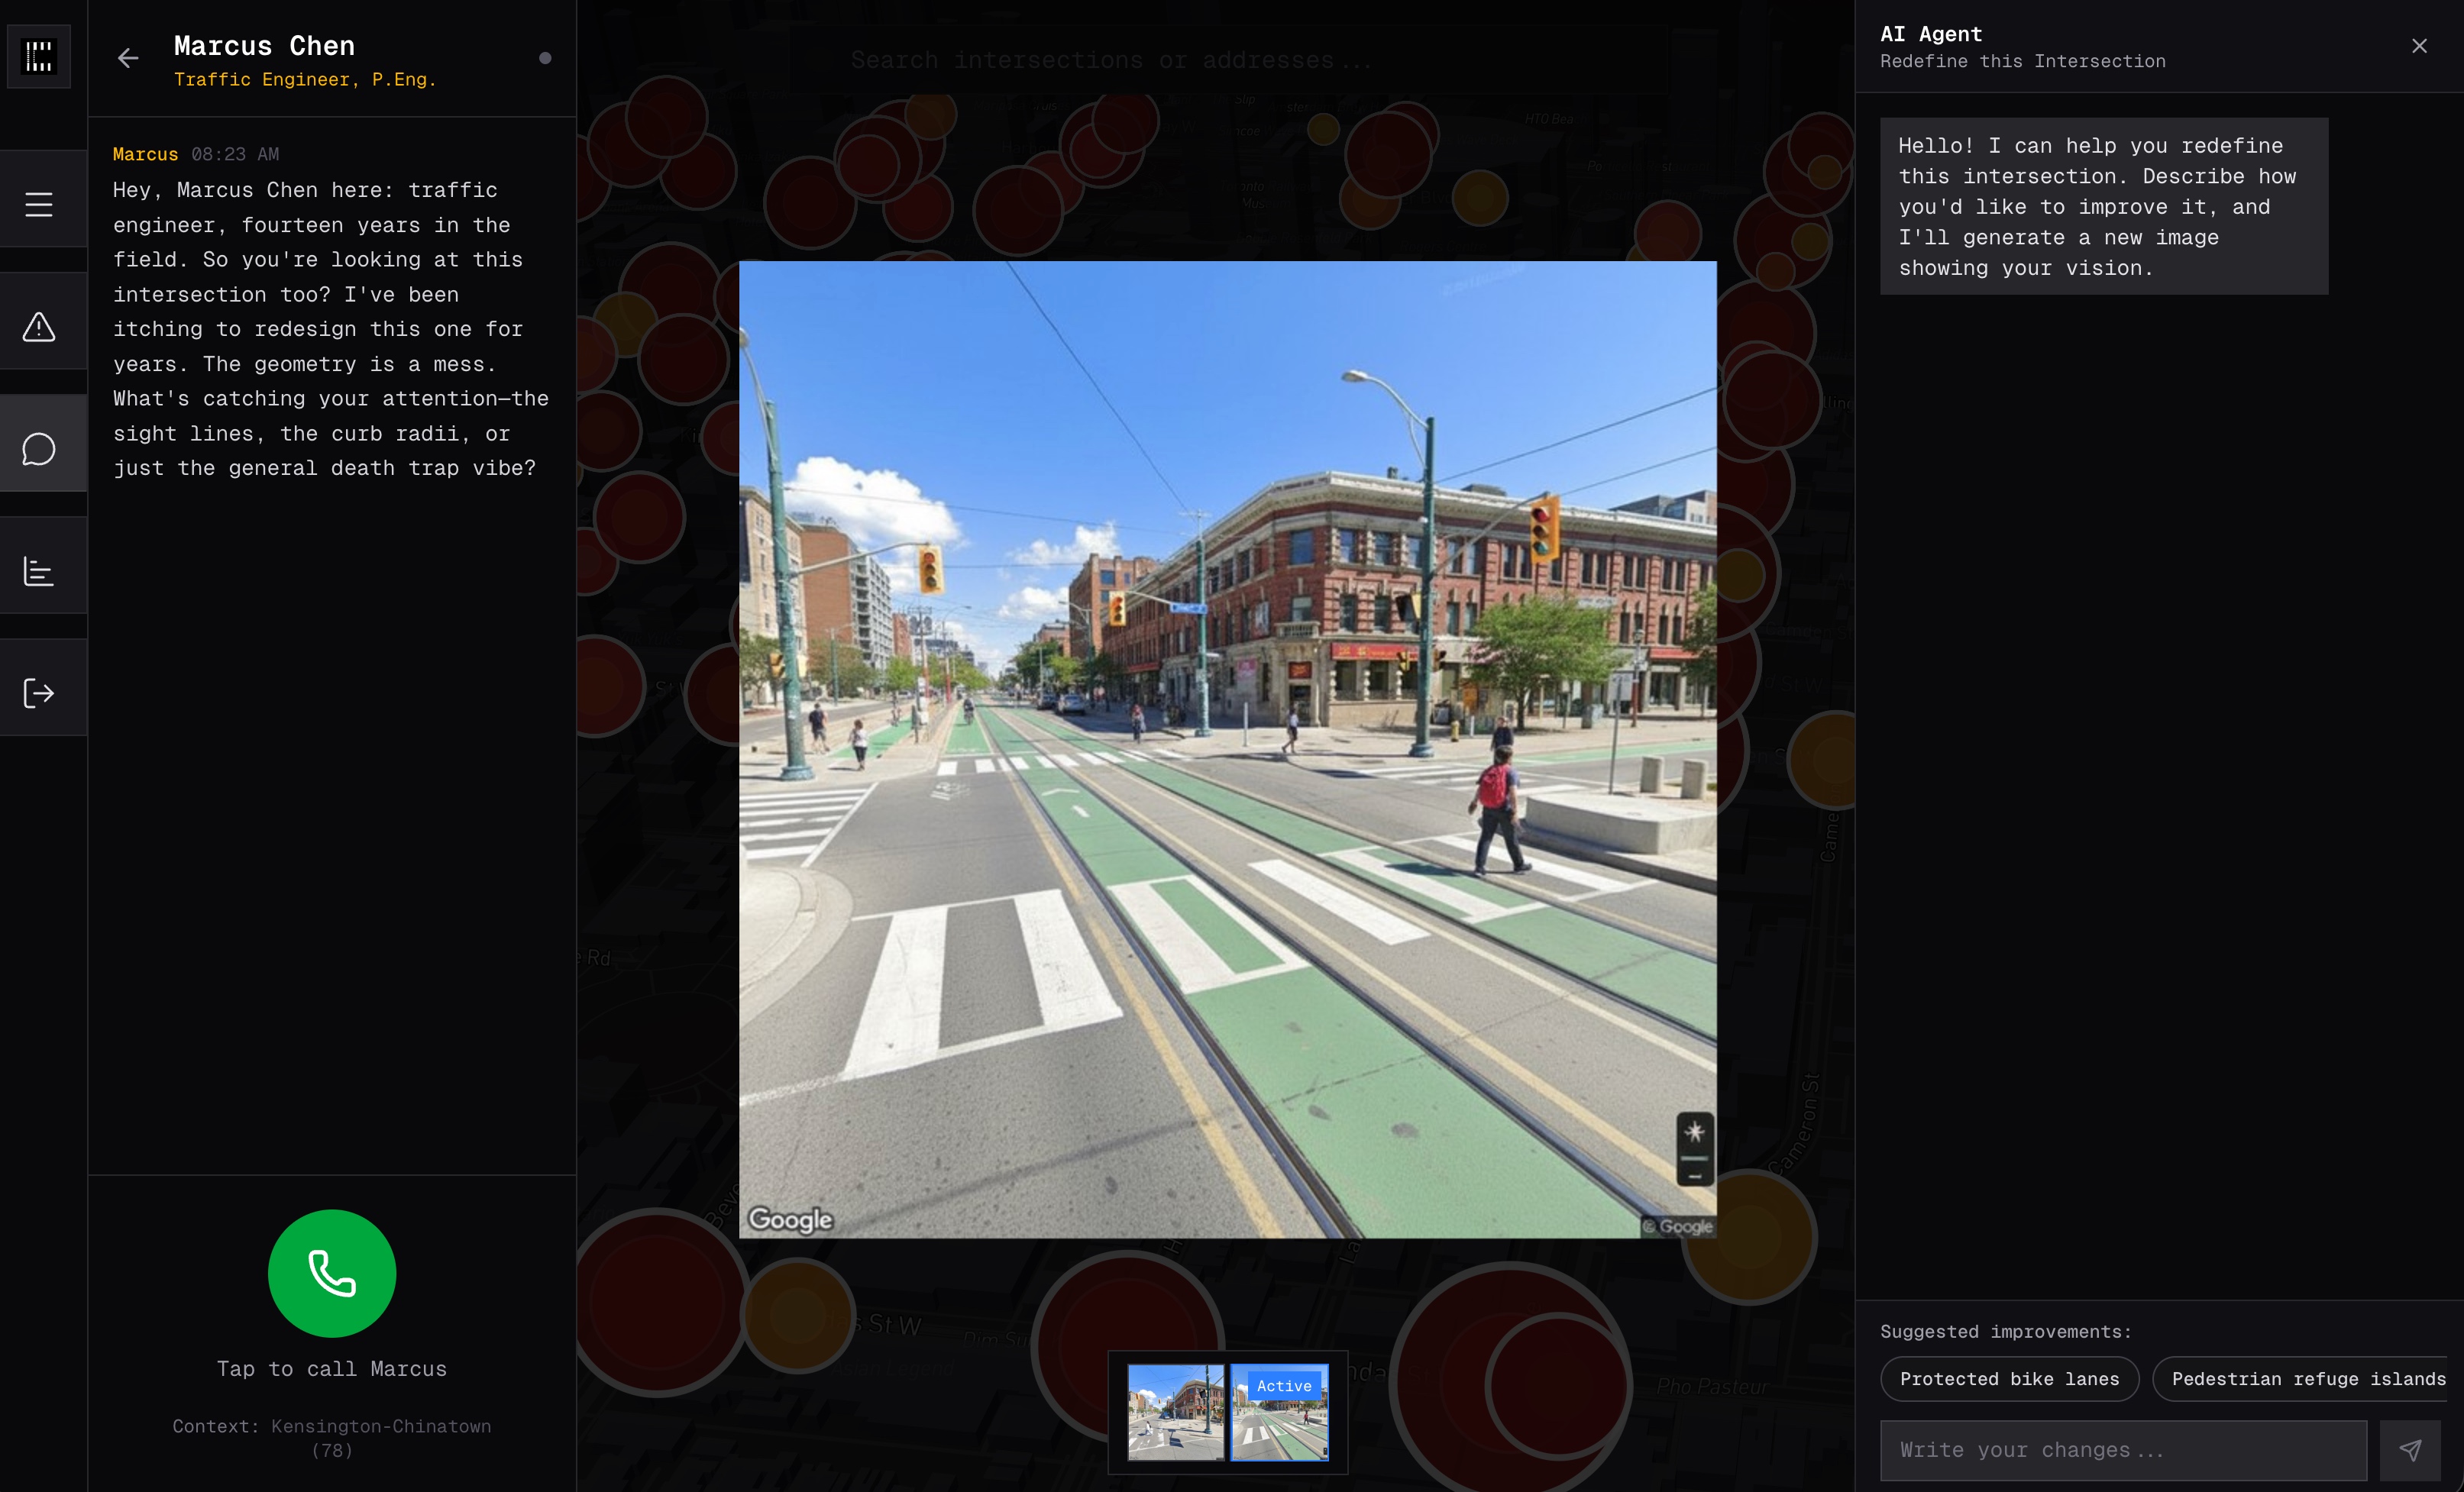Image resolution: width=2464 pixels, height=1492 pixels.
Task: Click the logout exit sidebar icon
Action: click(x=39, y=693)
